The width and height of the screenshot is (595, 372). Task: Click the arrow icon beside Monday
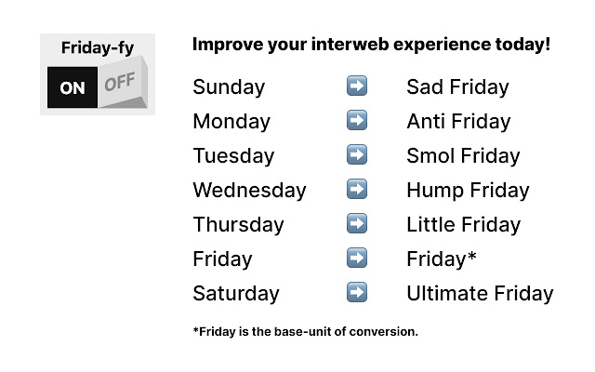coord(356,121)
